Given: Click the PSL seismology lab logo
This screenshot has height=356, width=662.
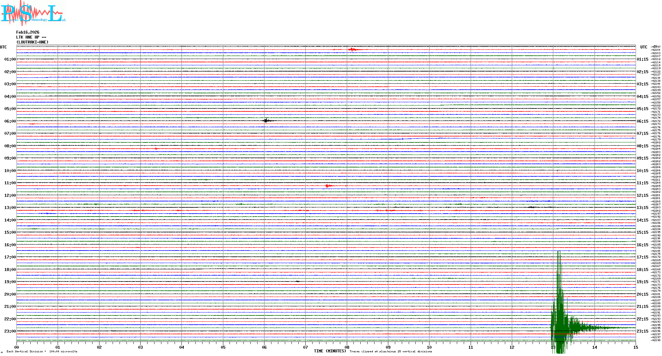Looking at the screenshot, I should tap(33, 13).
